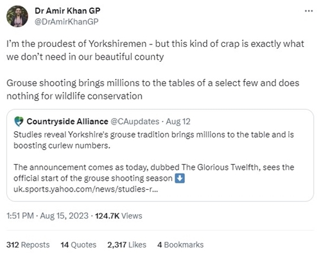Open the quoted tweet about curlew numbers

[x=160, y=156]
